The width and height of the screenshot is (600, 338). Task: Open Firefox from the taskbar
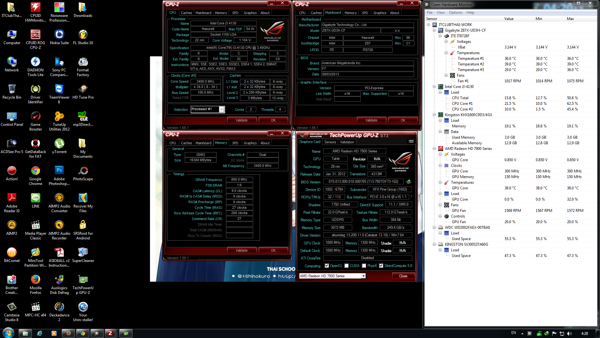[68, 333]
